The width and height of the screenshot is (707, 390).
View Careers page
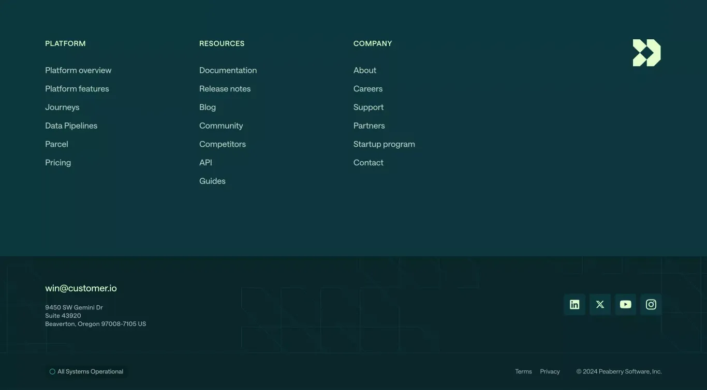point(368,89)
